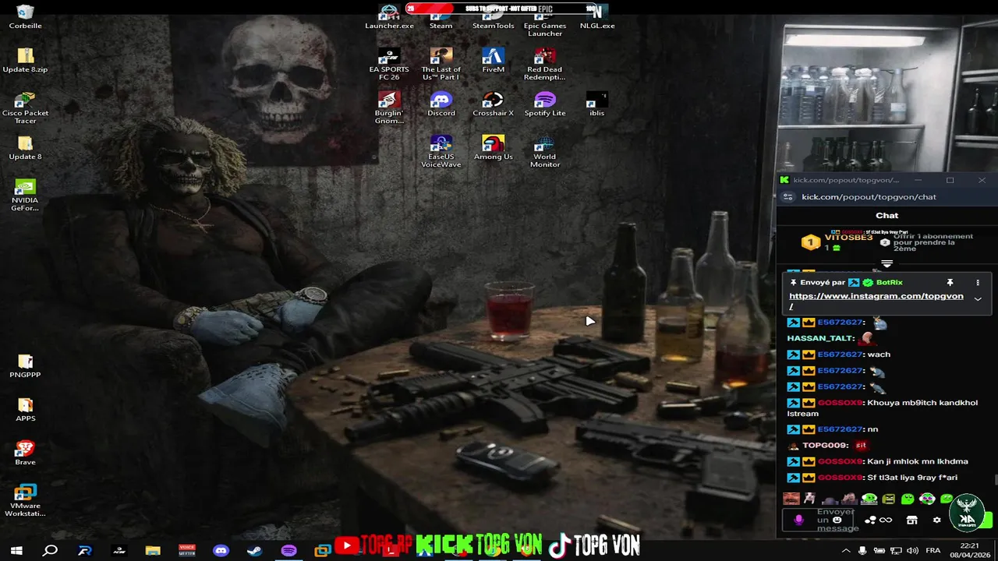Open the Update 8 folder
998x561 pixels.
click(x=25, y=147)
